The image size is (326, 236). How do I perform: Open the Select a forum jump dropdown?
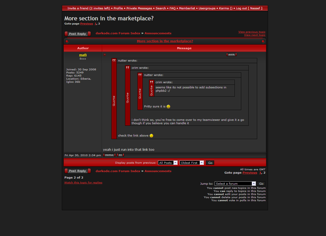235,183
